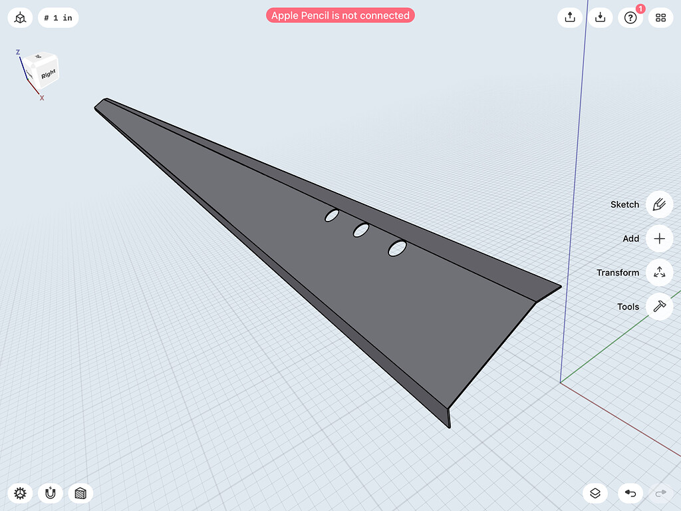Open the Sketch tools panel
Viewport: 681px width, 511px height.
[659, 204]
